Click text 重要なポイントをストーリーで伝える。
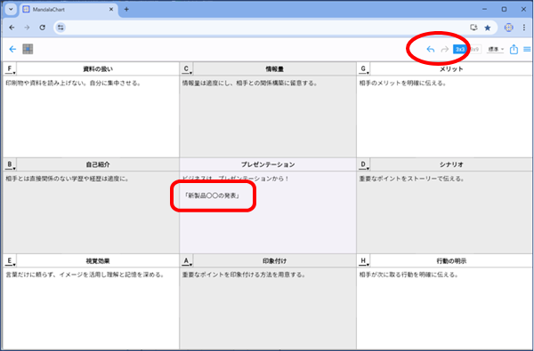The image size is (534, 351). [412, 179]
